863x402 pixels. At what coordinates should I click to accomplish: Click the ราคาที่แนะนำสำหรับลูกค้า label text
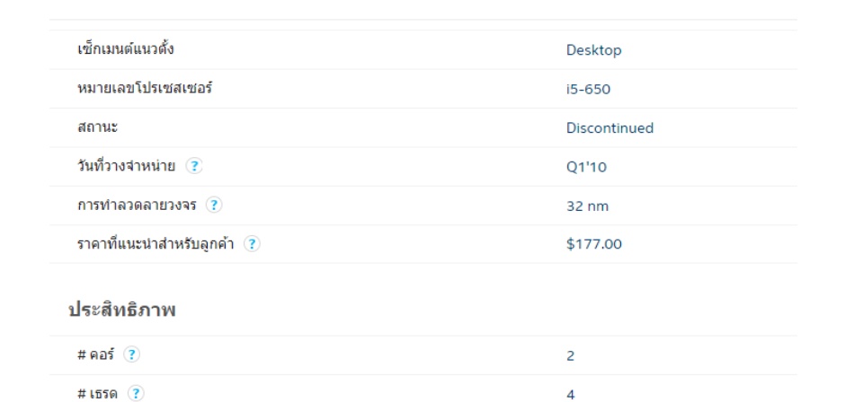pyautogui.click(x=156, y=243)
